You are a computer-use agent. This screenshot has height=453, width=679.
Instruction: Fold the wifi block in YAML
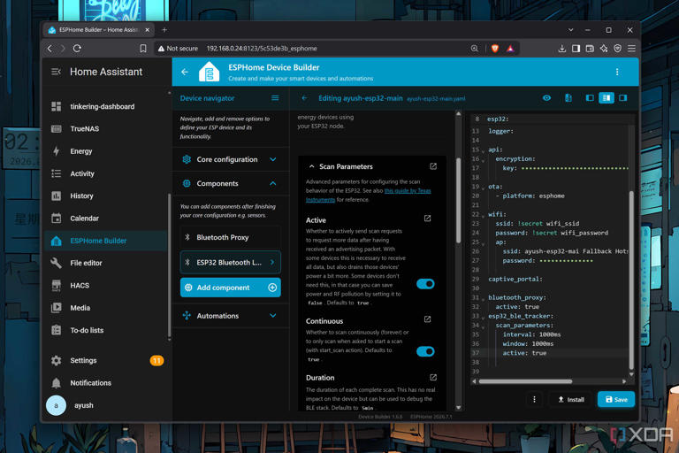(484, 216)
